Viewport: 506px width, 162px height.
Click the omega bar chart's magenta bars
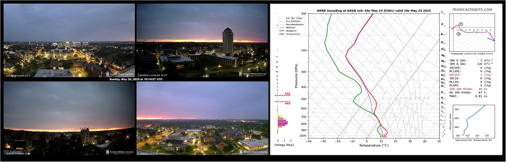pyautogui.click(x=282, y=122)
